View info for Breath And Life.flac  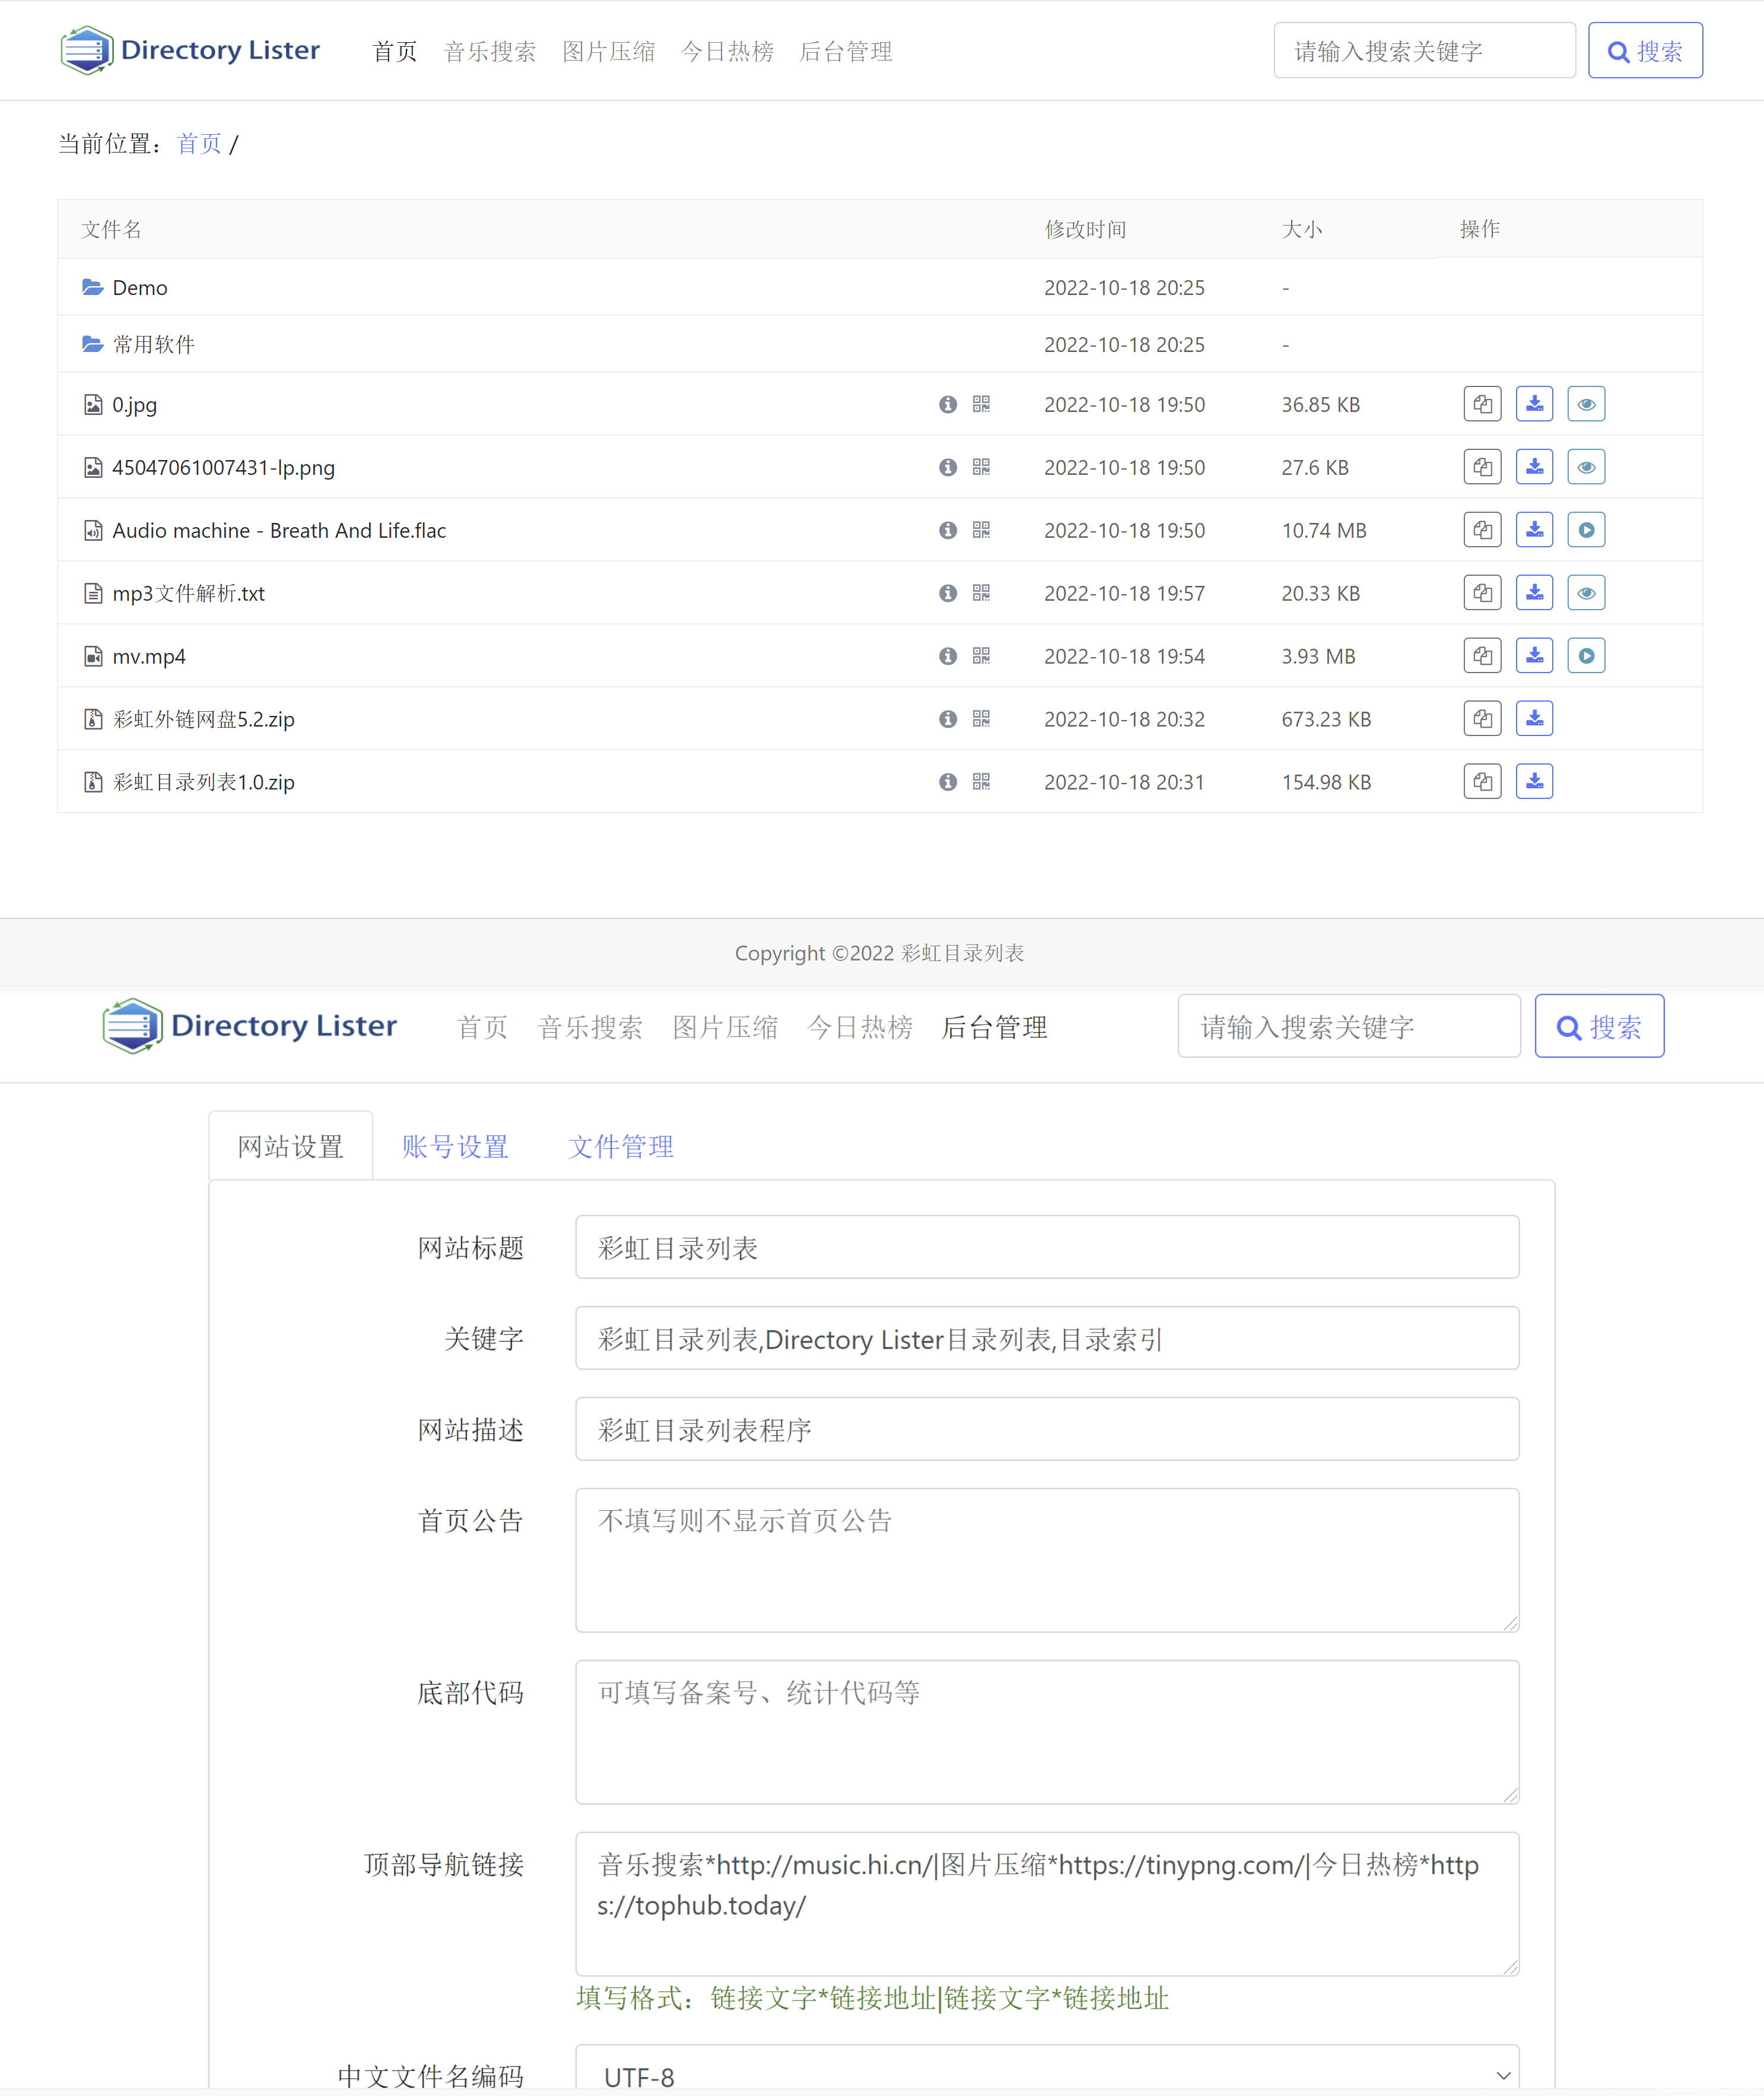tap(947, 530)
